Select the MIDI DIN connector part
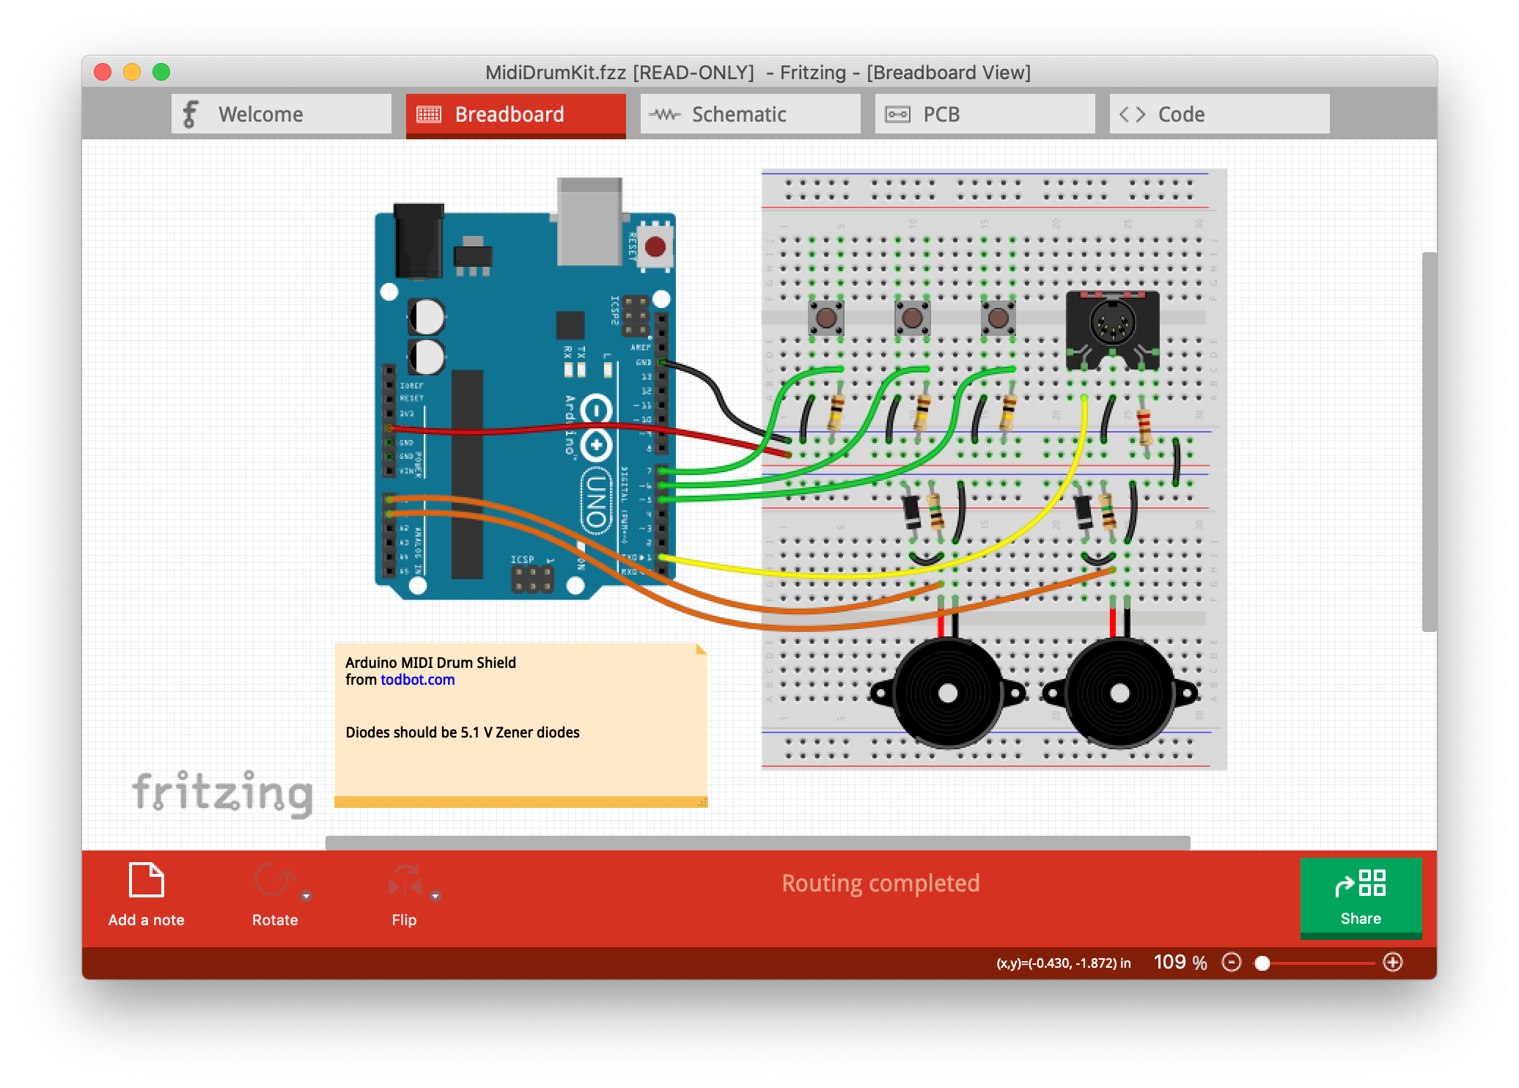The image size is (1519, 1088). click(1113, 328)
